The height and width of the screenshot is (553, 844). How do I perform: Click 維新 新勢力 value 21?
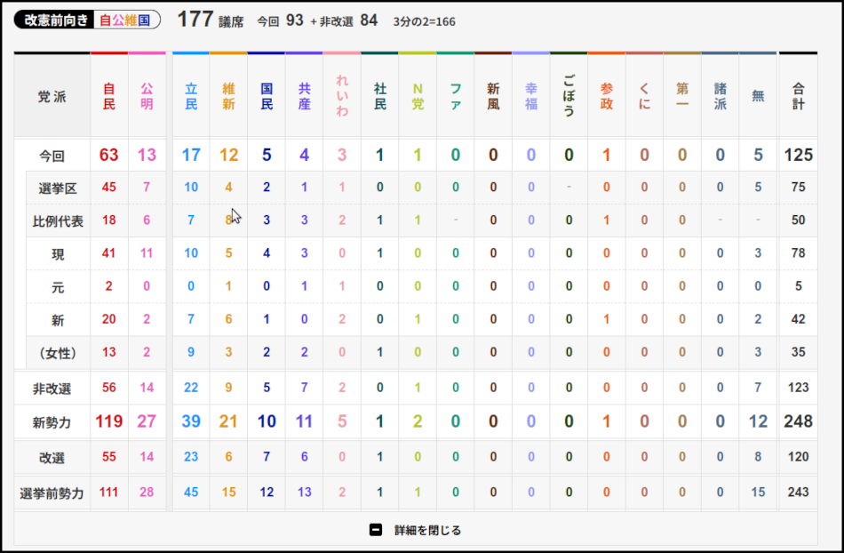(x=228, y=421)
